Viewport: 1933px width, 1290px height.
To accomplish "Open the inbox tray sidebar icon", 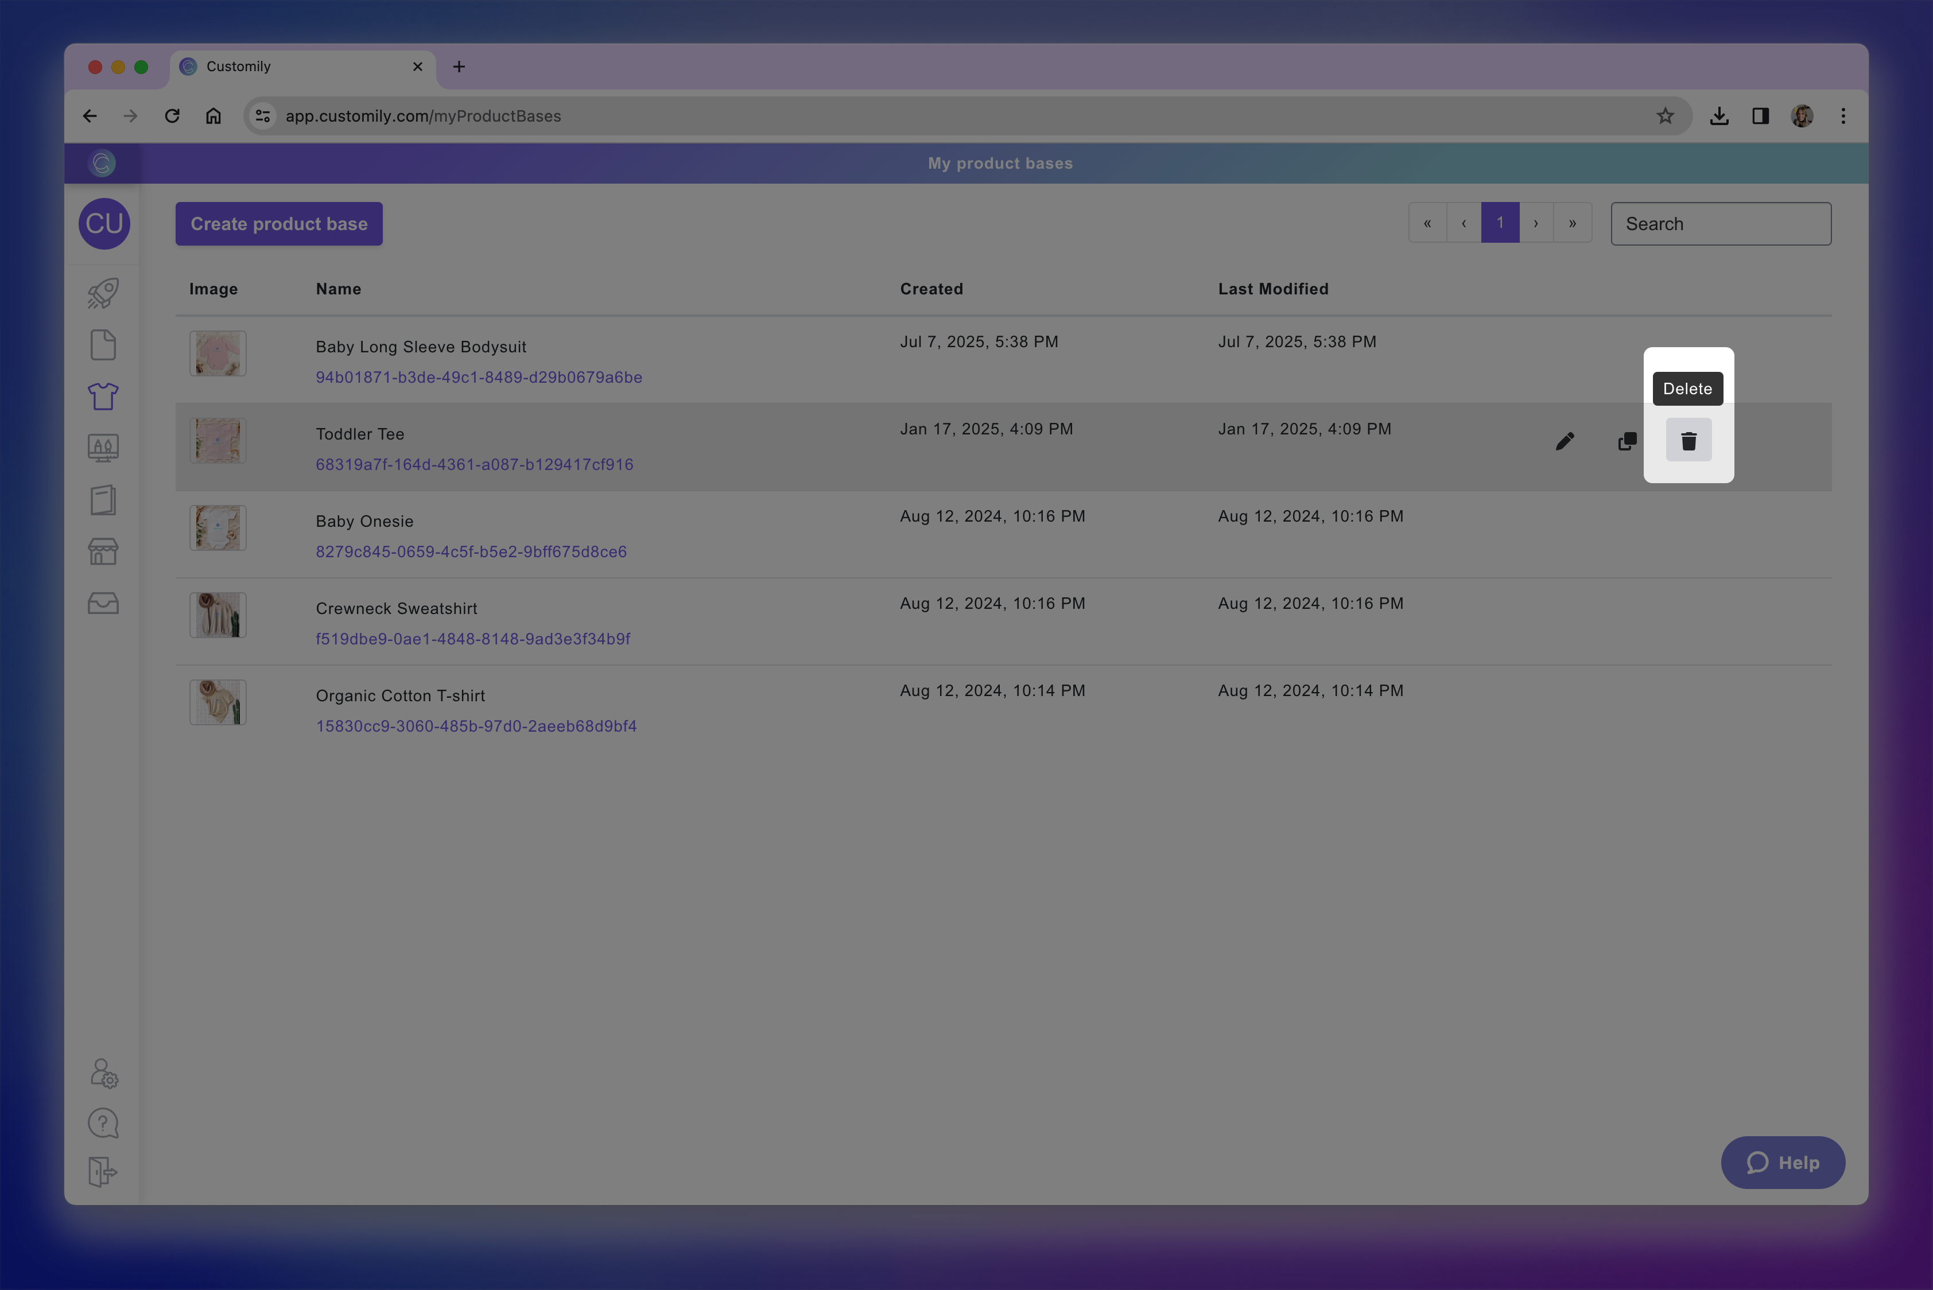I will 103,603.
